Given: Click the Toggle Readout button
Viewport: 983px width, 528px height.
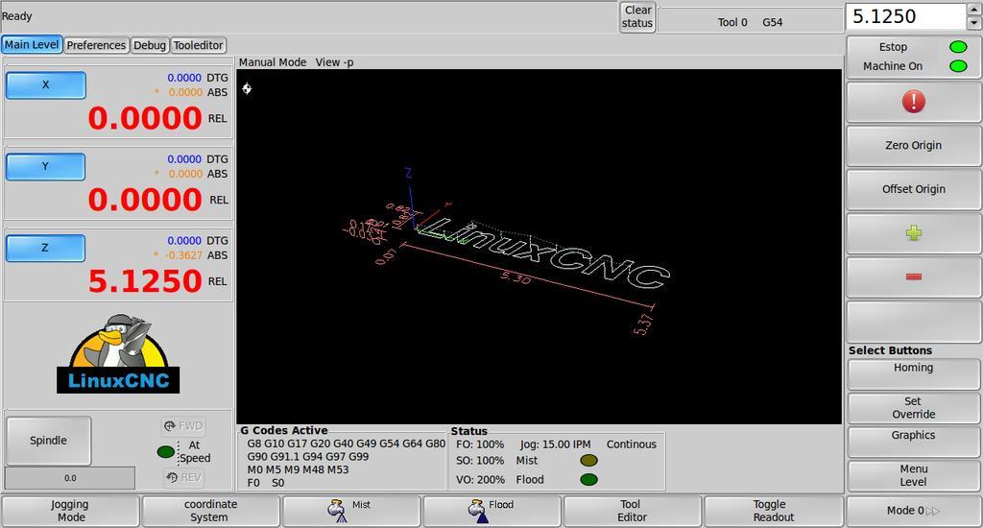Looking at the screenshot, I should coord(773,511).
